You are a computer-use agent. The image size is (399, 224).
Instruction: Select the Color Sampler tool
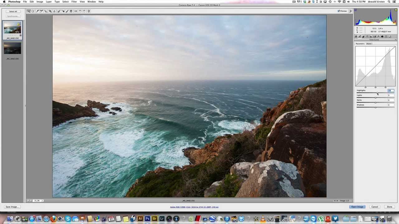tap(41, 11)
